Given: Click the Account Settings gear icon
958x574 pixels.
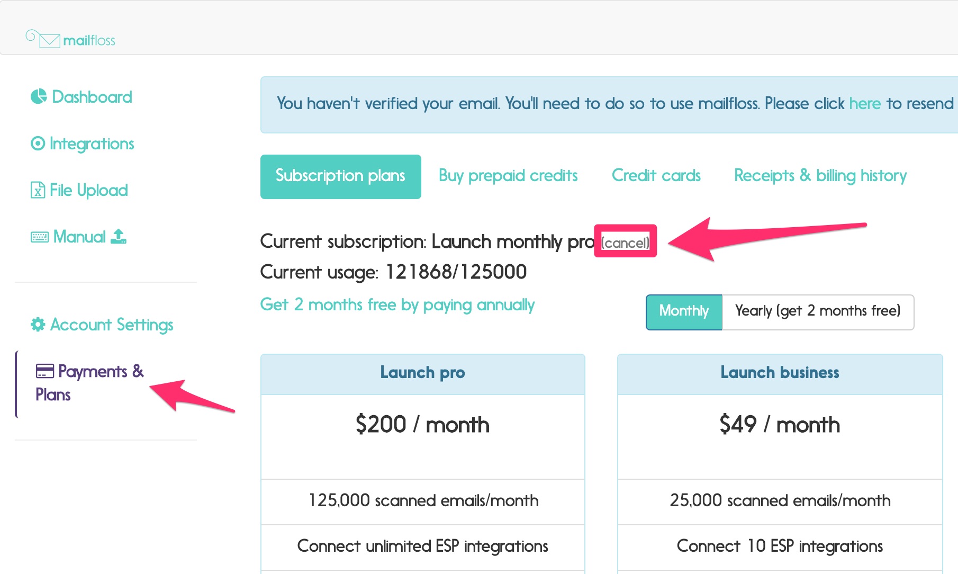Looking at the screenshot, I should pyautogui.click(x=38, y=325).
